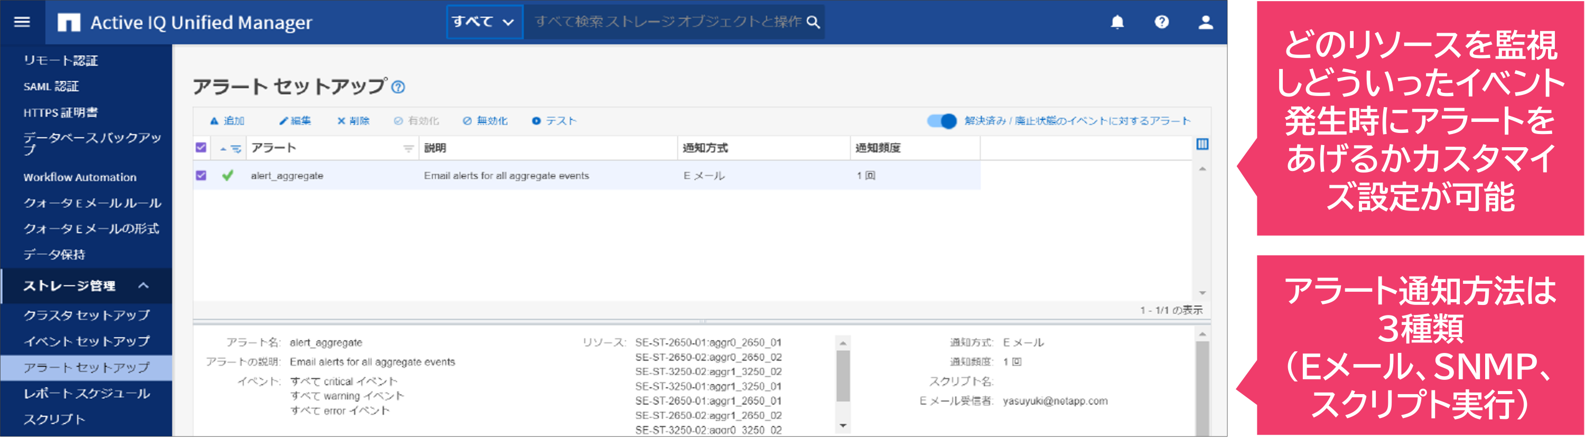Open クォータ E メールルール in the sidebar
The image size is (1585, 440).
pos(92,204)
